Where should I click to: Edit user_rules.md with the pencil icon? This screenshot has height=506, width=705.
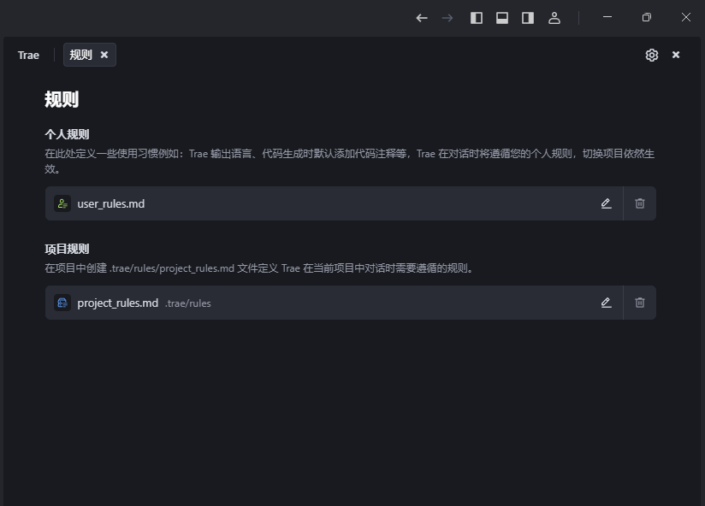(606, 203)
